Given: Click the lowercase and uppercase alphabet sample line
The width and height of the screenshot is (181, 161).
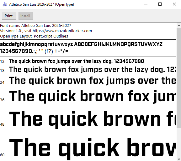Looking at the screenshot, I should [x=81, y=44].
